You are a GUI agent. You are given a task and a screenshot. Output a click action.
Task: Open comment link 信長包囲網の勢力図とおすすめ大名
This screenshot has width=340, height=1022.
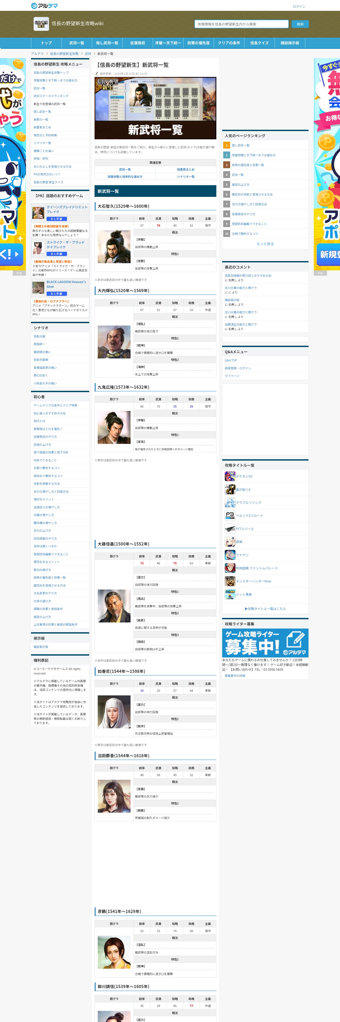248,275
